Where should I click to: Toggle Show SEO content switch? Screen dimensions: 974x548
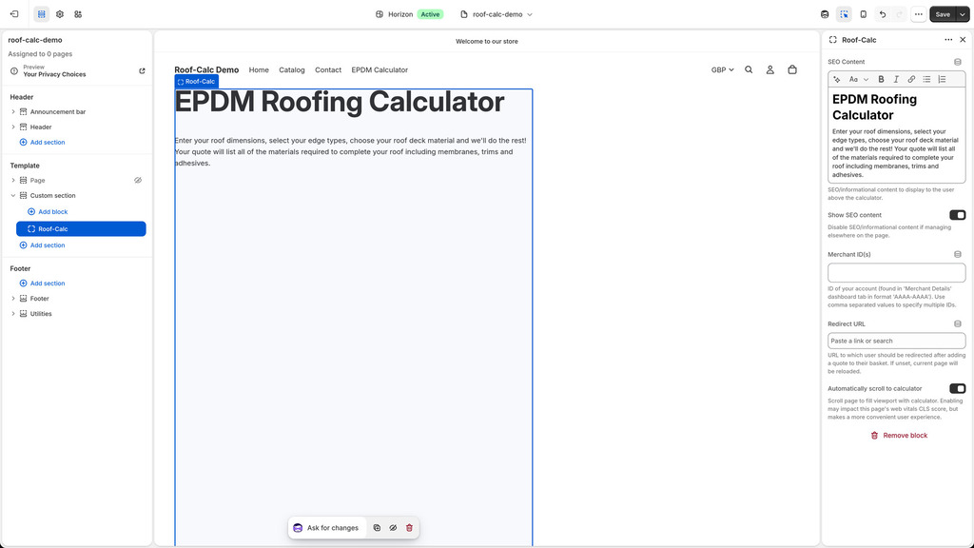957,215
